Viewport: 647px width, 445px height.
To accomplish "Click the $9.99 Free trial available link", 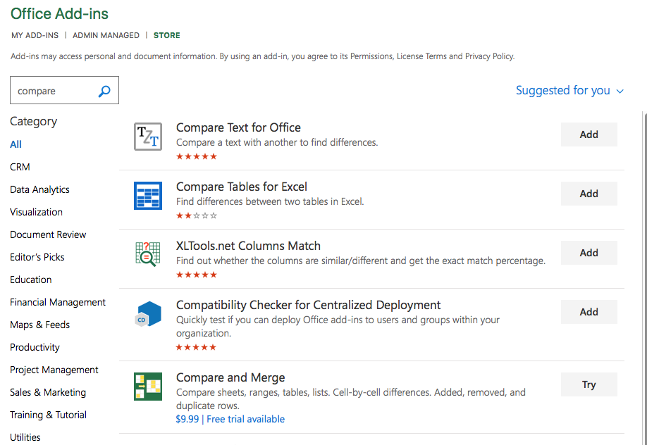I will (x=230, y=419).
